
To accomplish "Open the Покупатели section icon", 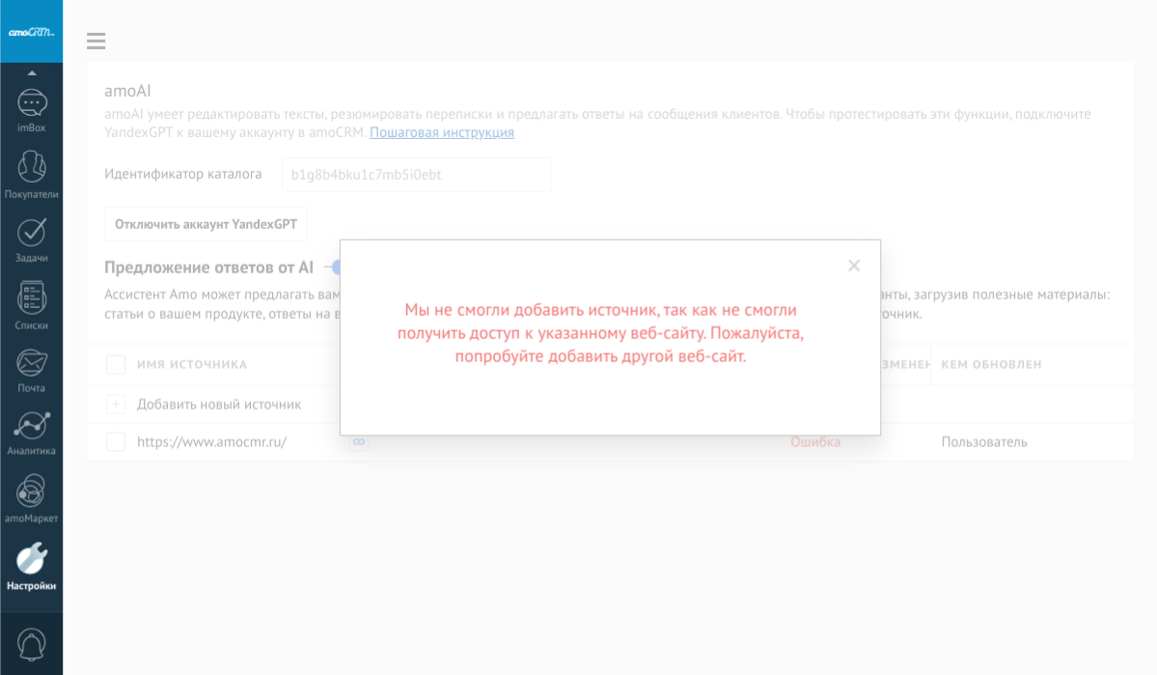I will click(32, 168).
